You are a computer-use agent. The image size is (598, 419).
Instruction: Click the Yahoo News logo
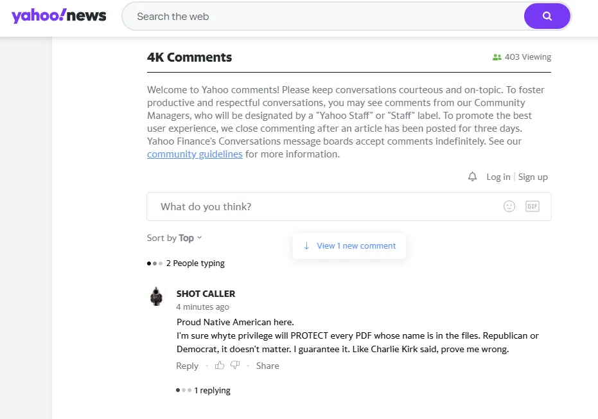[x=58, y=16]
